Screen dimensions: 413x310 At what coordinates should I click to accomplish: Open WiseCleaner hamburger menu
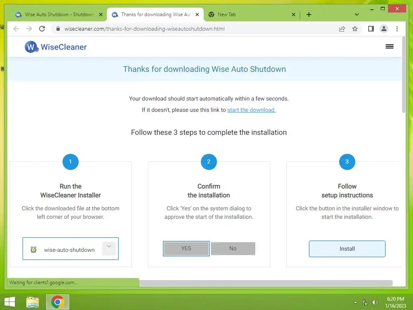point(390,47)
